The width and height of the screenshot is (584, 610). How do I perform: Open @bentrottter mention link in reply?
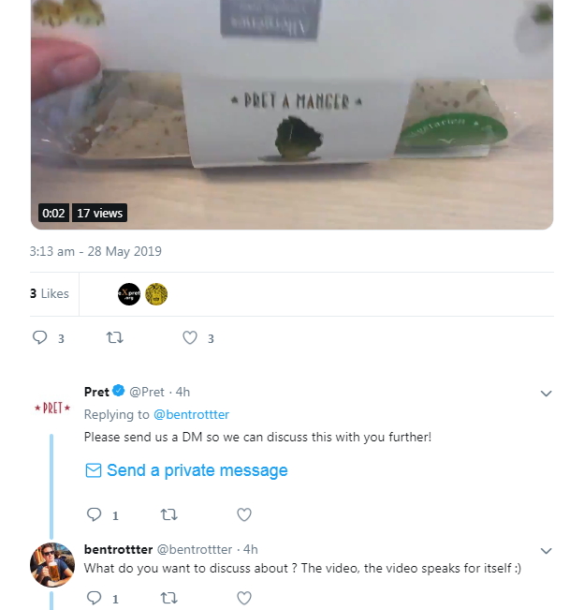[x=191, y=414]
